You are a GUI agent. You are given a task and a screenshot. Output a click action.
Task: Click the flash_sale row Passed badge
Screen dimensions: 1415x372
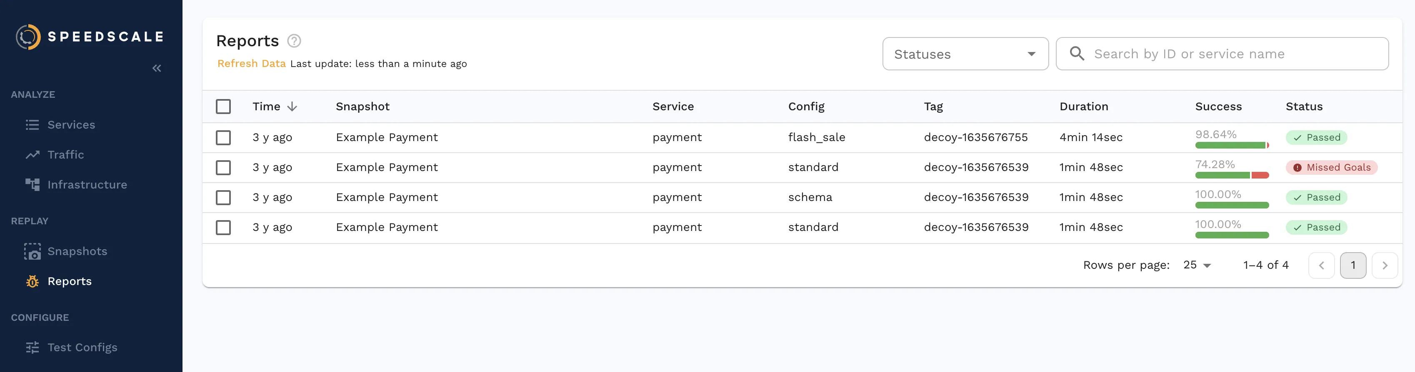point(1316,138)
